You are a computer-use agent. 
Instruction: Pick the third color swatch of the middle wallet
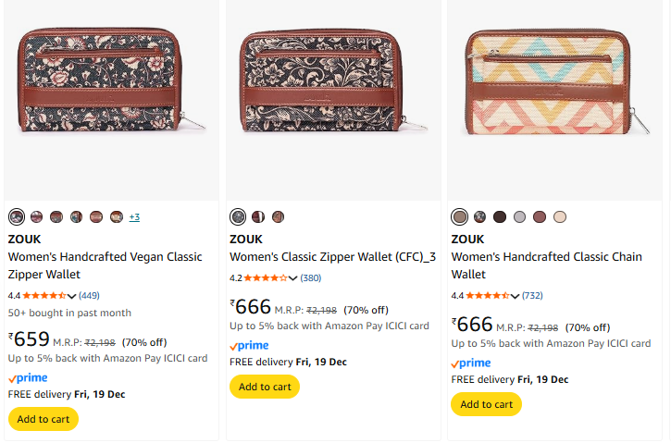pos(279,217)
